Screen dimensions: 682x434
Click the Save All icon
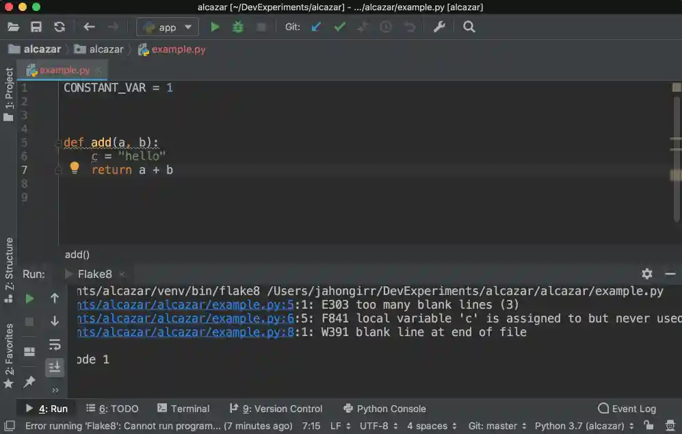click(36, 27)
